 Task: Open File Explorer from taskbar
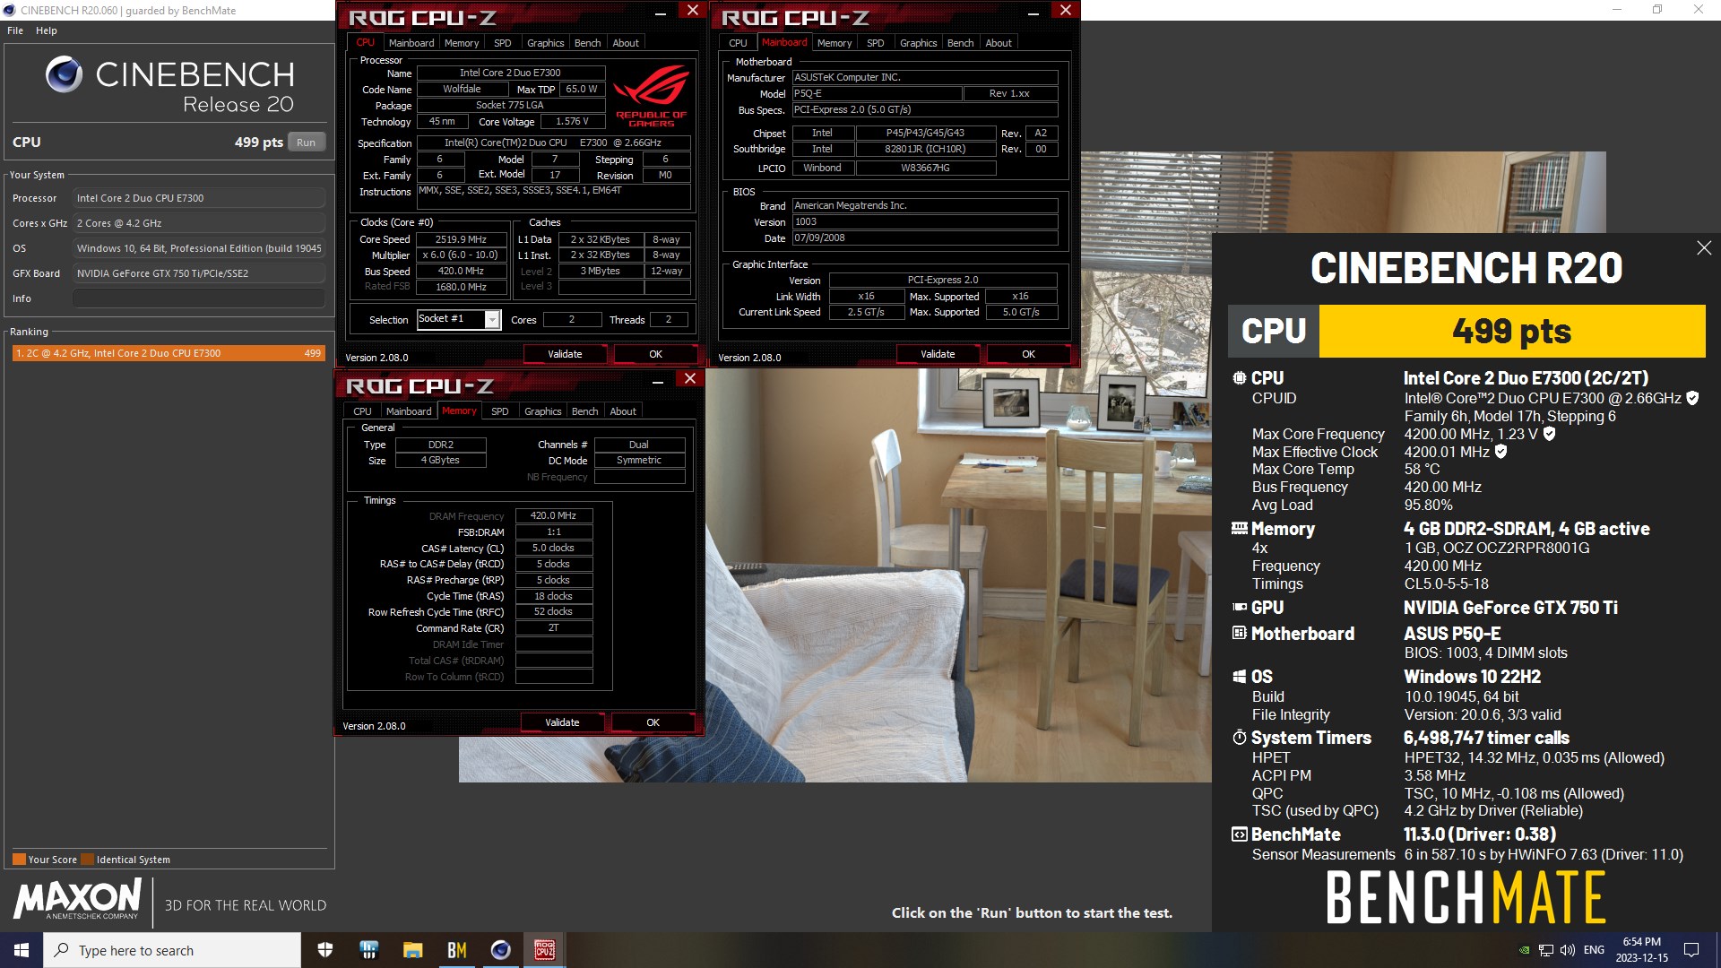click(412, 950)
